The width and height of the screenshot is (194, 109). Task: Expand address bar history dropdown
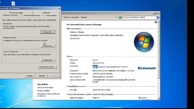(116, 18)
